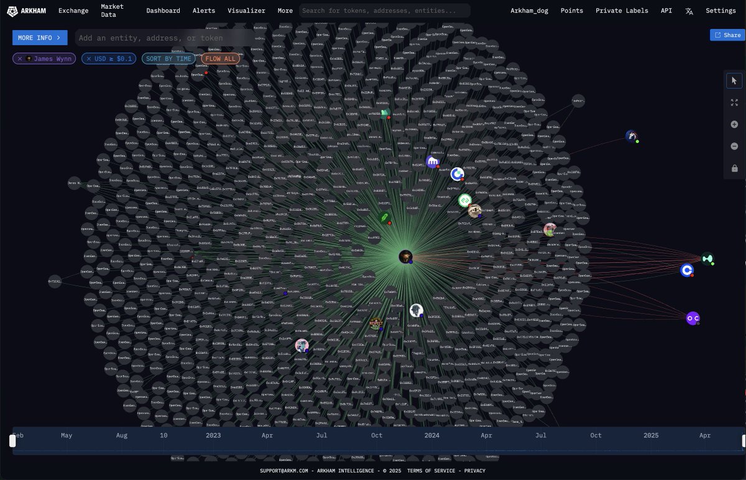746x480 pixels.
Task: Click the teal node beside Coinbase
Action: click(x=707, y=258)
